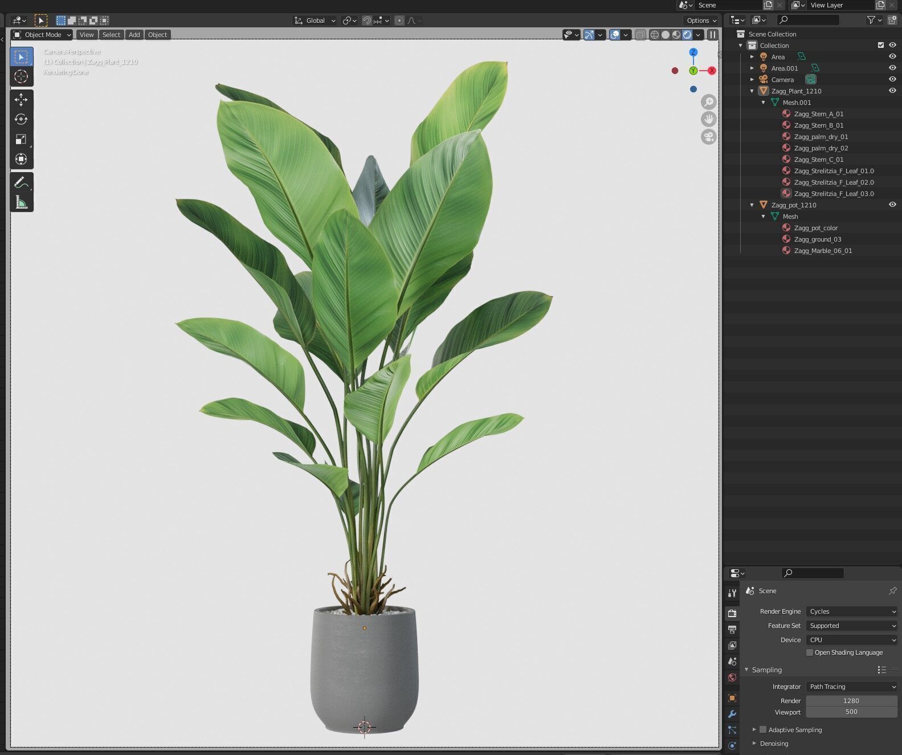Choose the Rotate tool

click(x=21, y=119)
